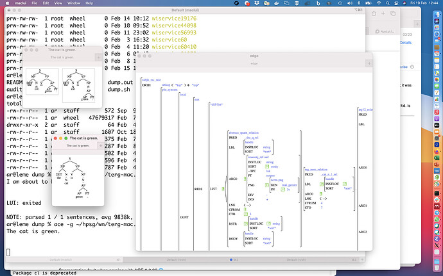This screenshot has width=443, height=276.
Task: Click the Docker whale menu bar icon
Action: 277,3
